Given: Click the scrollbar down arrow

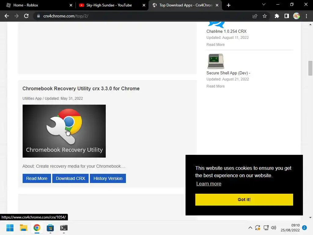Looking at the screenshot, I should pos(310,218).
